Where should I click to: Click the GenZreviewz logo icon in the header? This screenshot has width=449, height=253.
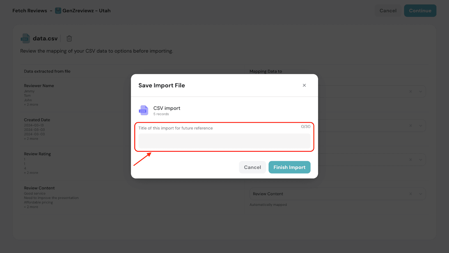point(58,11)
